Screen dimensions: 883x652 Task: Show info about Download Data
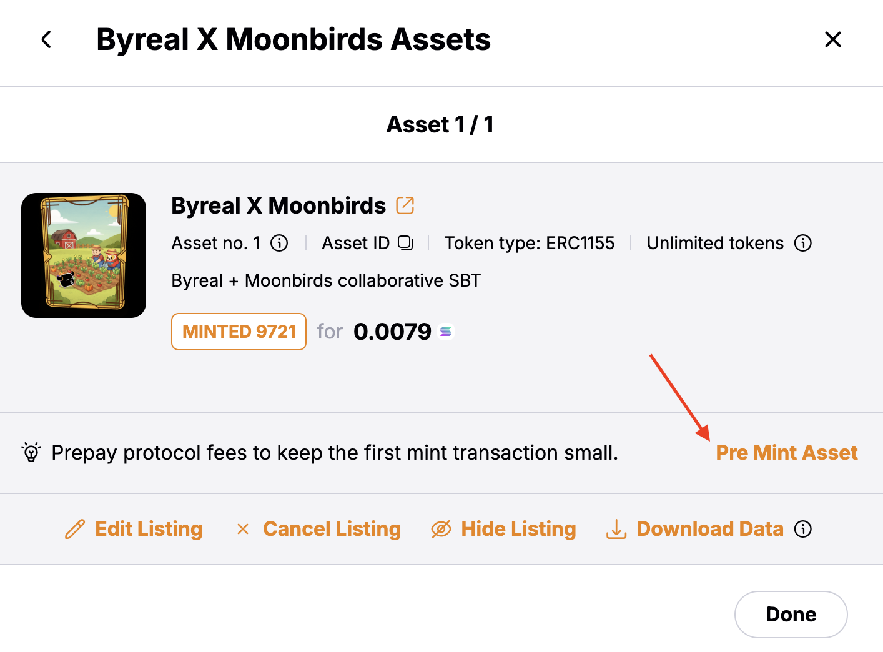point(803,529)
